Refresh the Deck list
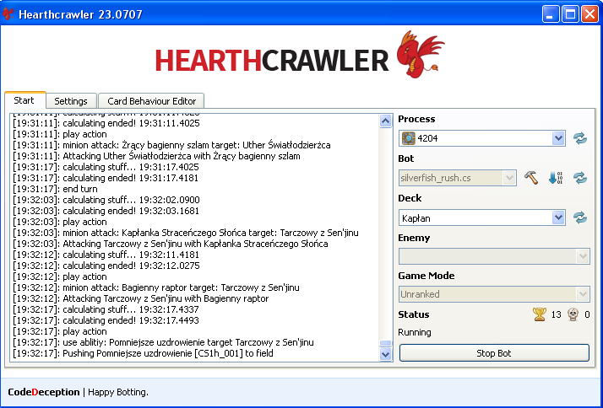The width and height of the screenshot is (603, 408). (x=580, y=217)
